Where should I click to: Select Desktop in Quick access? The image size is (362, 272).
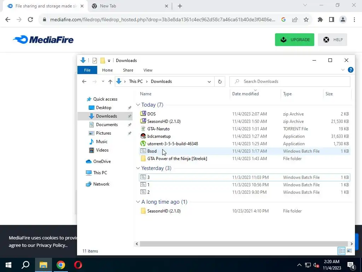tap(104, 108)
